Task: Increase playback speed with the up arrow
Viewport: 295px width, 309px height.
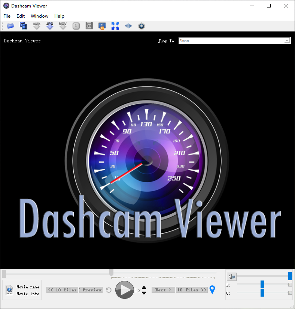Action: coord(144,287)
